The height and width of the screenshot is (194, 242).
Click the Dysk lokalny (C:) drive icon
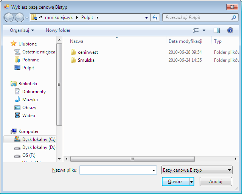(17, 139)
